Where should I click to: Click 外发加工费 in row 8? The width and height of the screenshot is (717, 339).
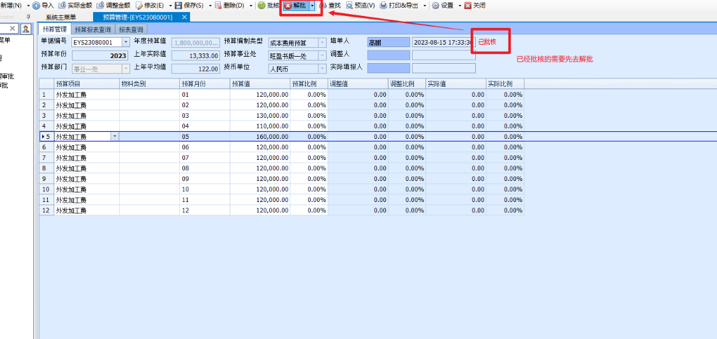tap(87, 168)
